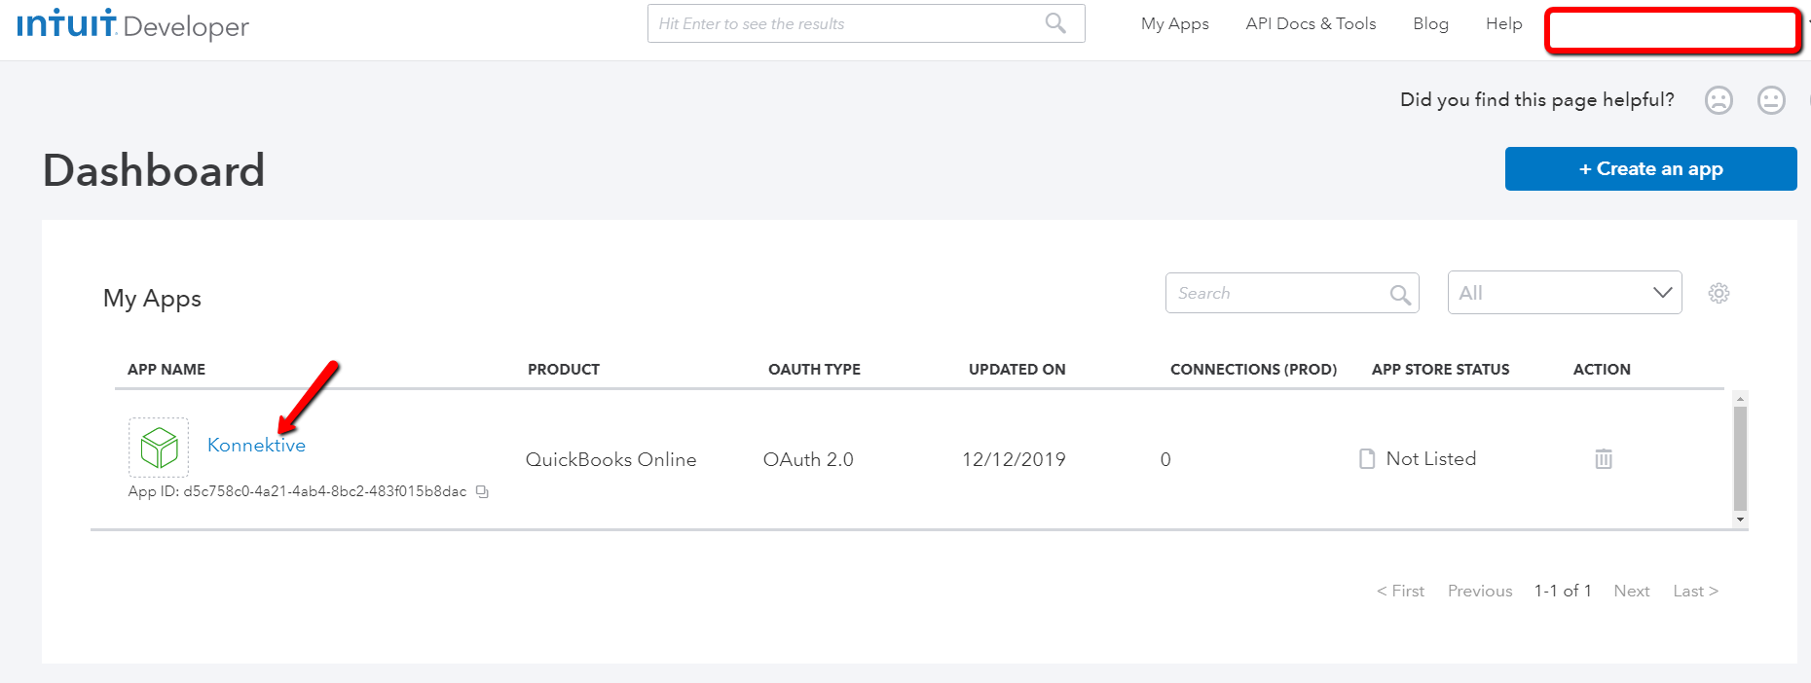Click the magnifier icon in top search
The width and height of the screenshot is (1811, 683).
pyautogui.click(x=1055, y=22)
